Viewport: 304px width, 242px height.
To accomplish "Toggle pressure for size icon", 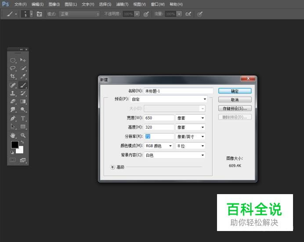I will point(200,14).
